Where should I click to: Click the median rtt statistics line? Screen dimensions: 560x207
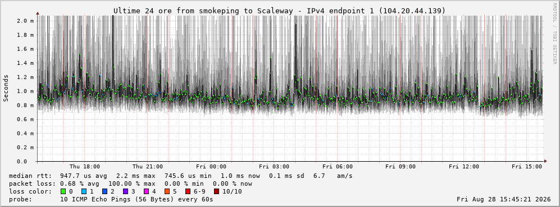[181, 176]
